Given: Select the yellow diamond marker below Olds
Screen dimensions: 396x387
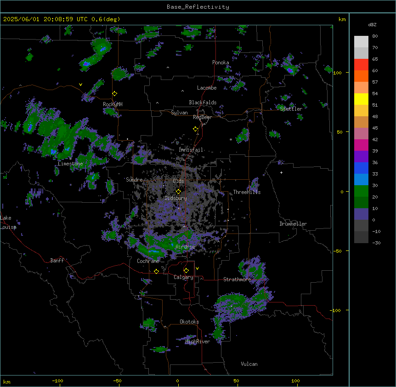Looking at the screenshot, I should (178, 192).
